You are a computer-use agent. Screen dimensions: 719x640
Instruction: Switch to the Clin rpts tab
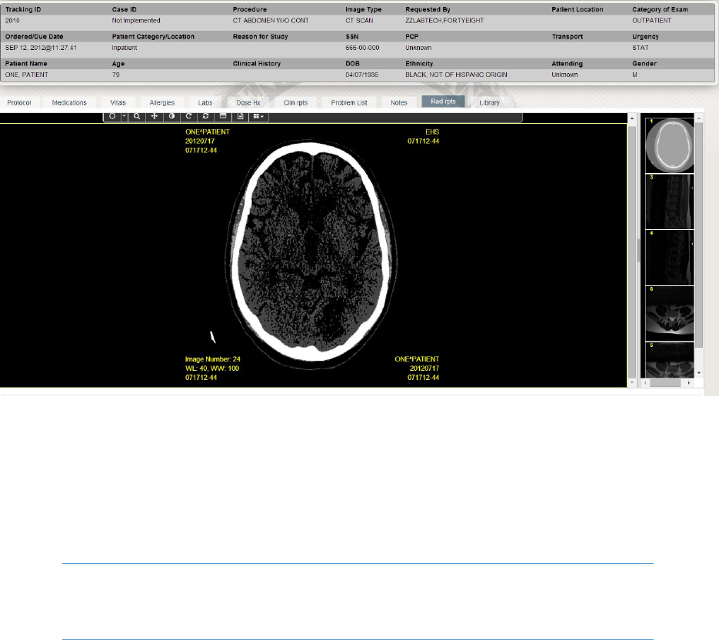[x=295, y=103]
